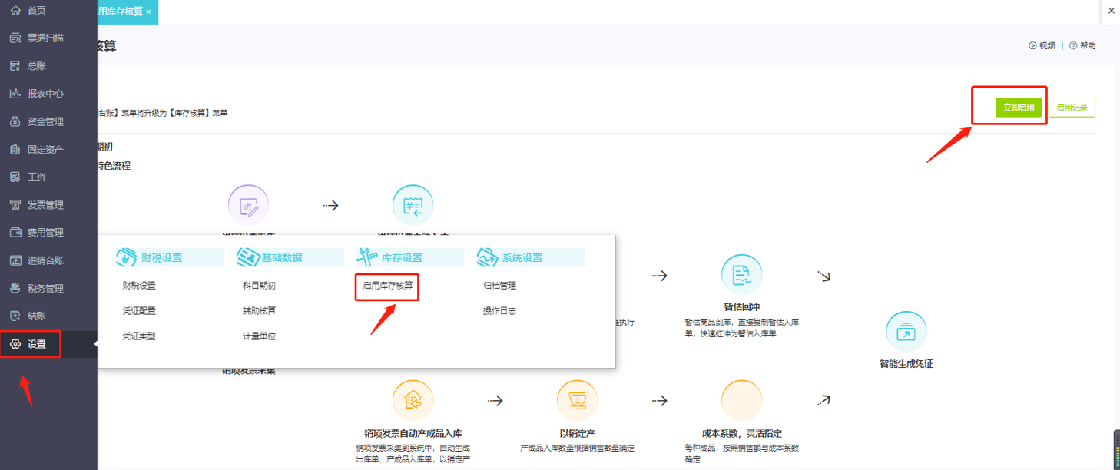
Task: Click the help question mark icon
Action: [x=1073, y=46]
